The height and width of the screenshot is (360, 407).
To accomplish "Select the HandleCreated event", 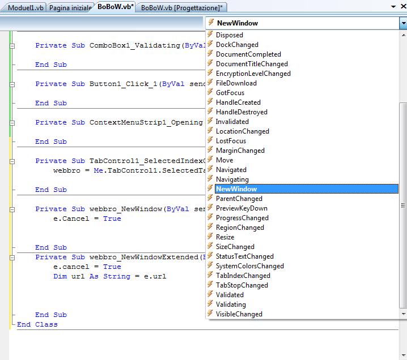I will click(x=238, y=102).
